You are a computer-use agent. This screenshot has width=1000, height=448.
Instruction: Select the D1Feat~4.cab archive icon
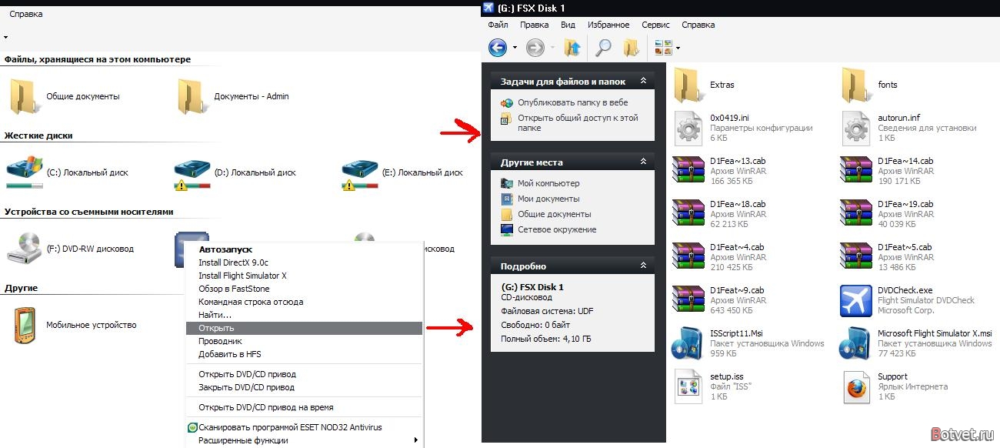click(x=689, y=257)
